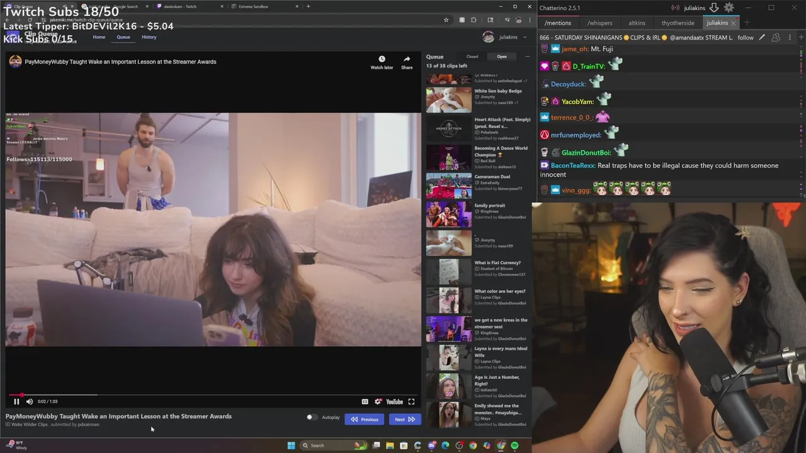This screenshot has height=453, width=806.
Task: Bookmark this page with the star icon
Action: click(x=446, y=20)
